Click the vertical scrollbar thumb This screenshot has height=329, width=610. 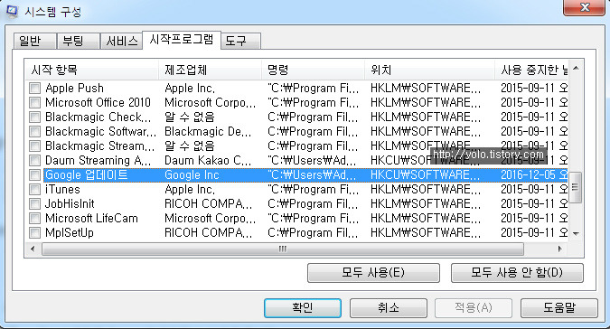click(x=576, y=187)
